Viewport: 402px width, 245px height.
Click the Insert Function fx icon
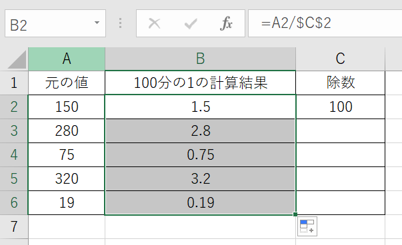point(226,23)
